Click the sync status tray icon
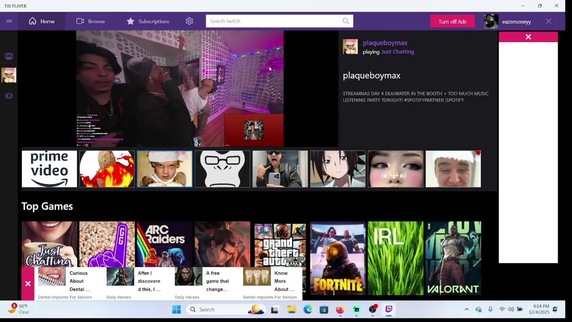 (x=479, y=309)
